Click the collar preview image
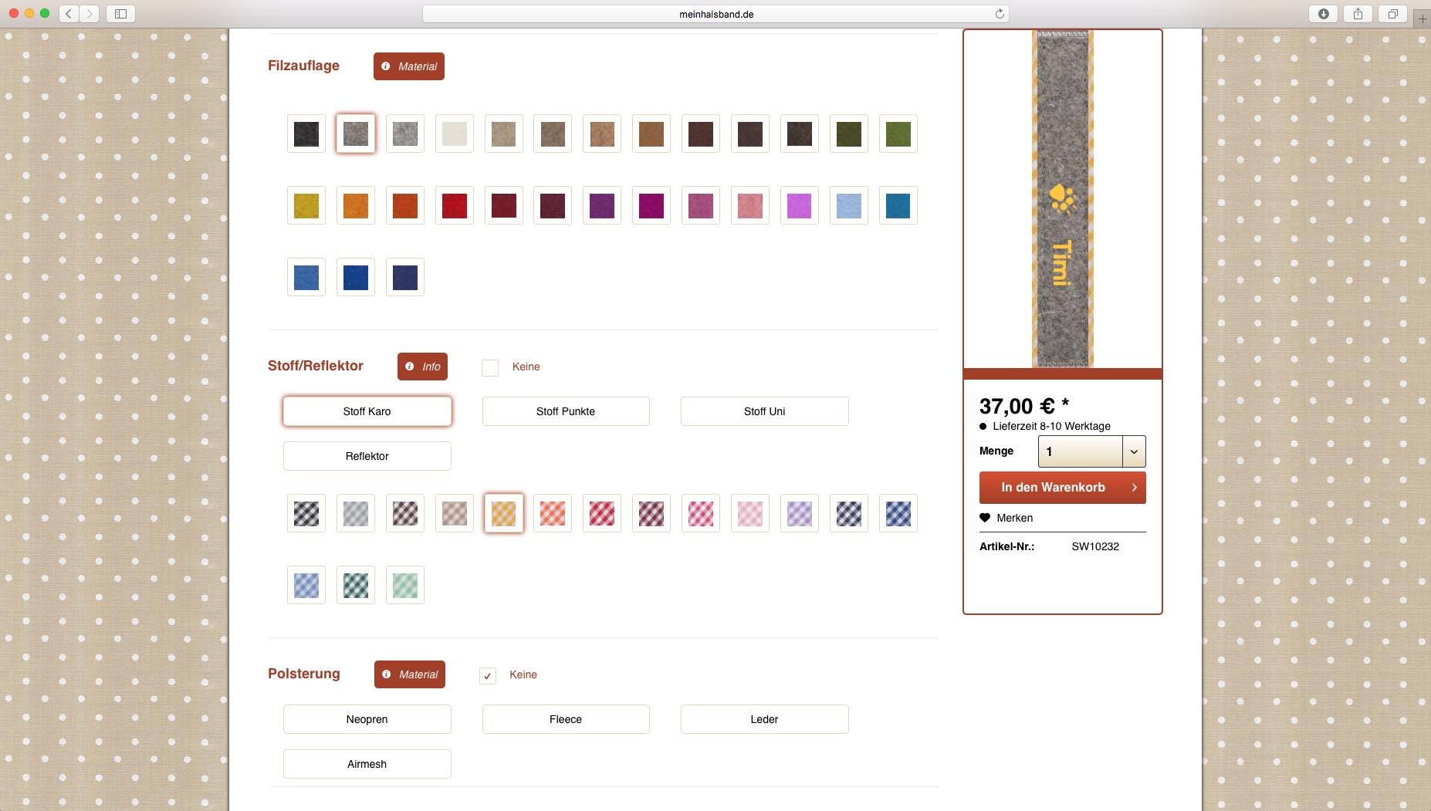Image resolution: width=1431 pixels, height=811 pixels. tap(1063, 199)
